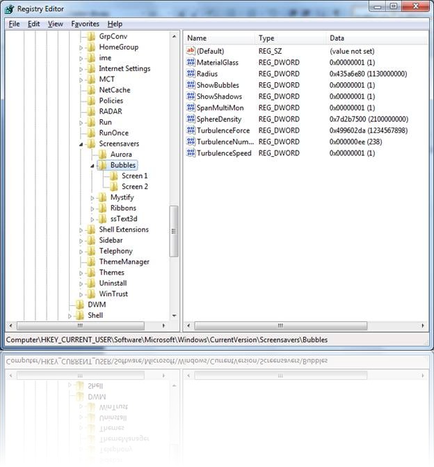
Task: Click the ThemeManager folder icon
Action: pos(91,261)
